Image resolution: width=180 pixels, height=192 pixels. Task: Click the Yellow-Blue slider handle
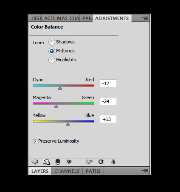point(67,124)
